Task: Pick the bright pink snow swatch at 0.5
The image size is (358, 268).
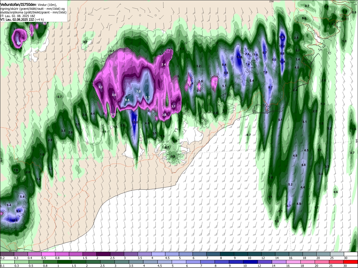Action: [x=48, y=254]
